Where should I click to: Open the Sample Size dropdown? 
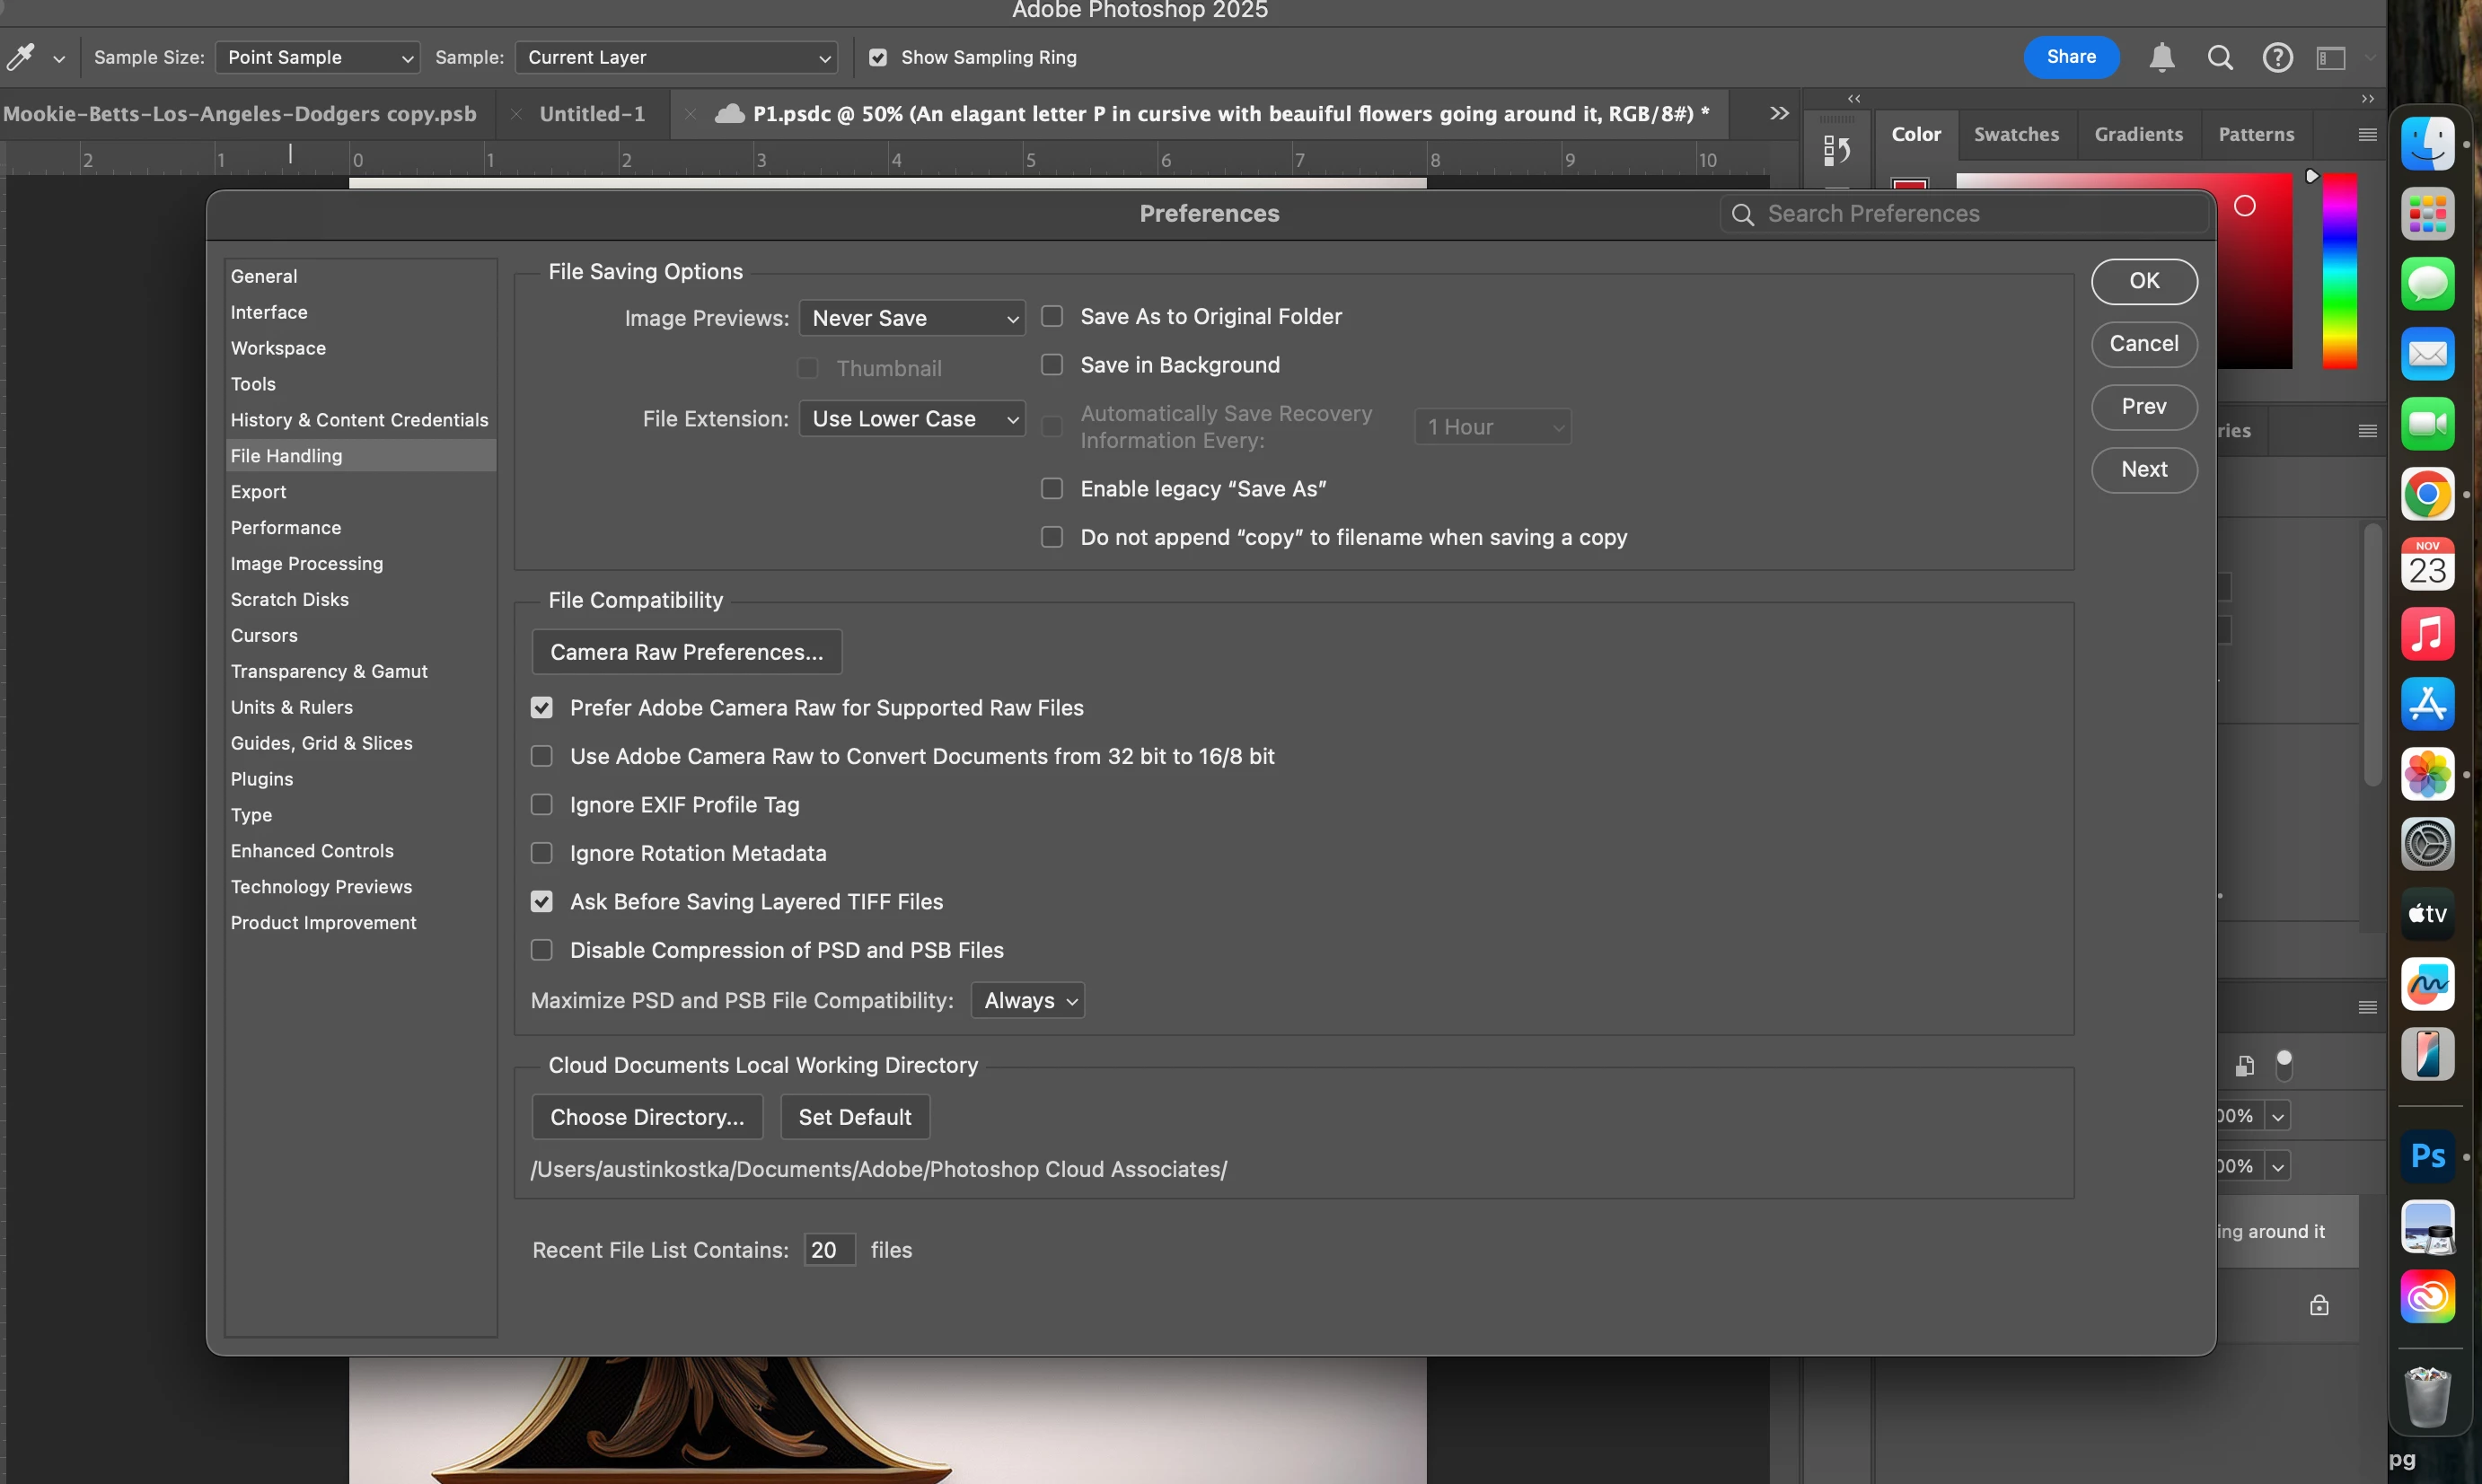point(318,58)
